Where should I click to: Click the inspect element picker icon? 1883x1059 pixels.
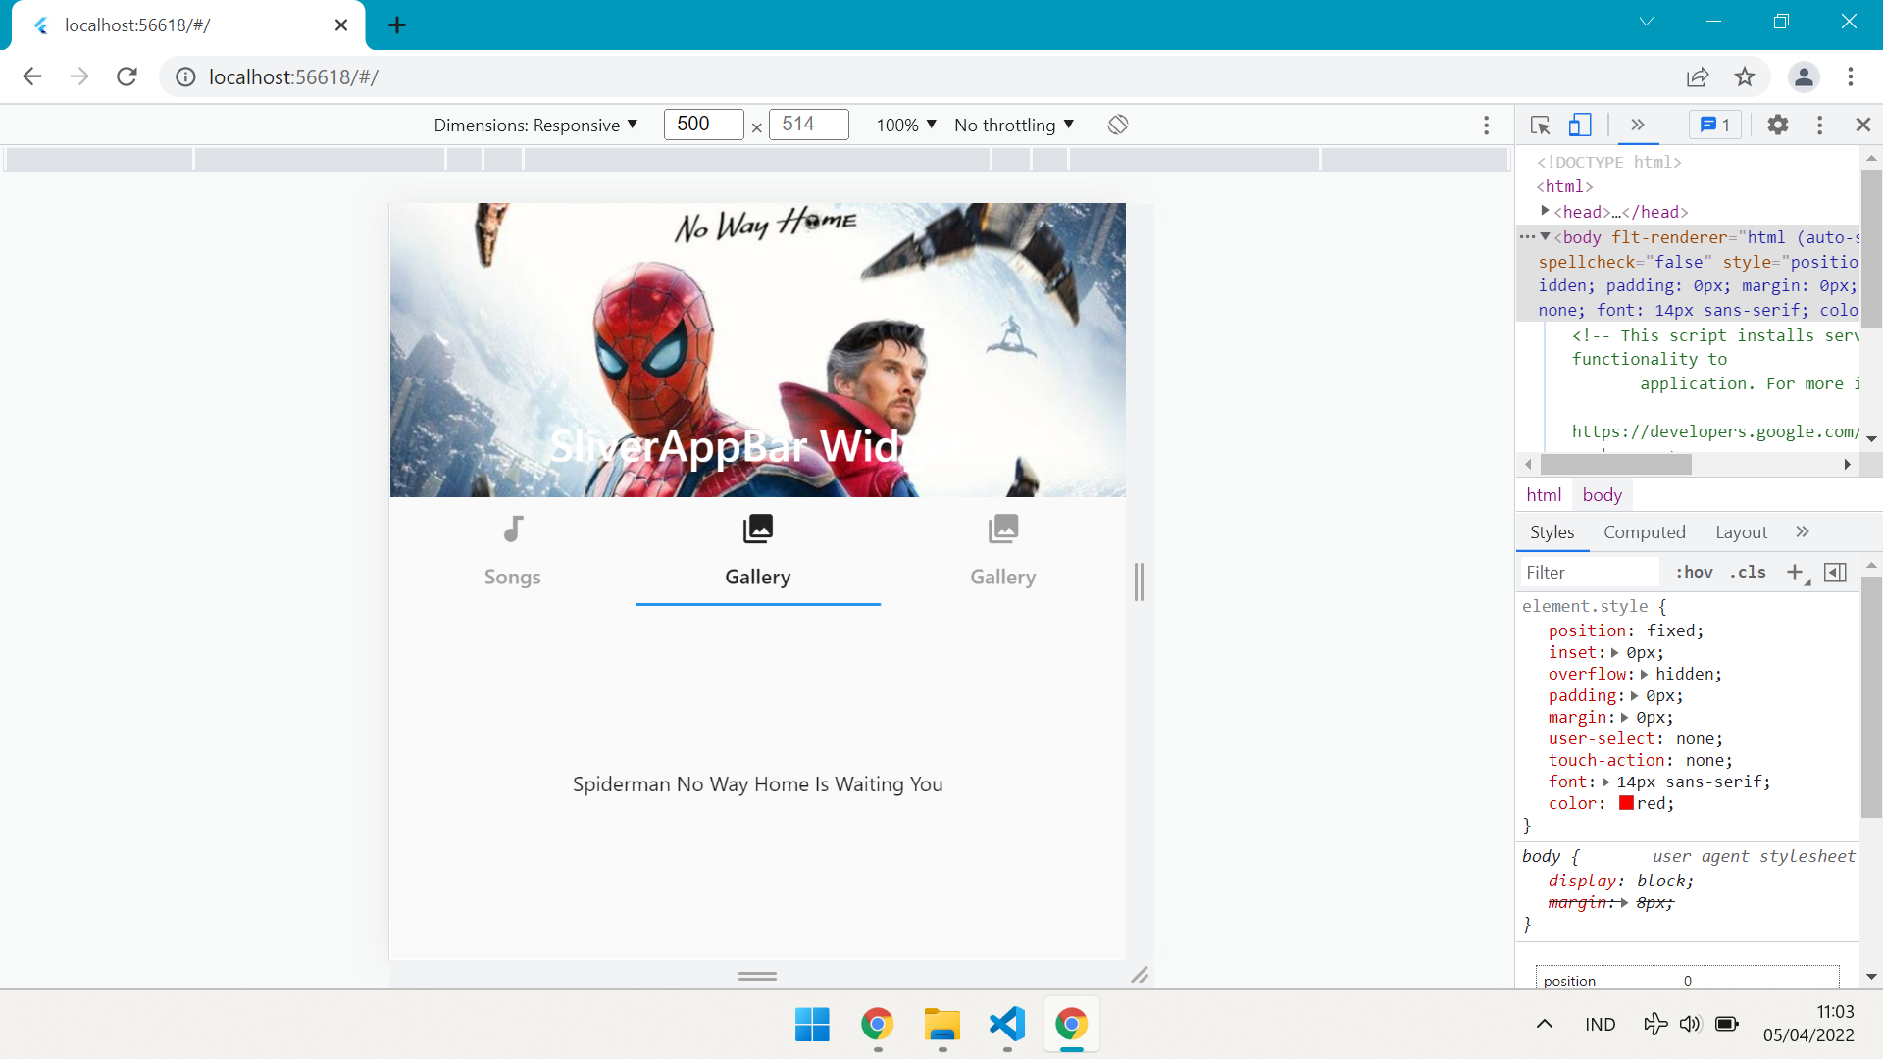[x=1540, y=125]
